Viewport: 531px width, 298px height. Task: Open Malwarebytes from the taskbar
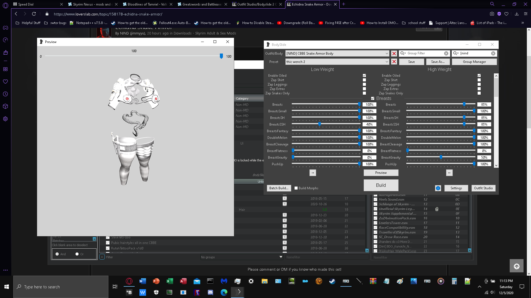(224, 281)
